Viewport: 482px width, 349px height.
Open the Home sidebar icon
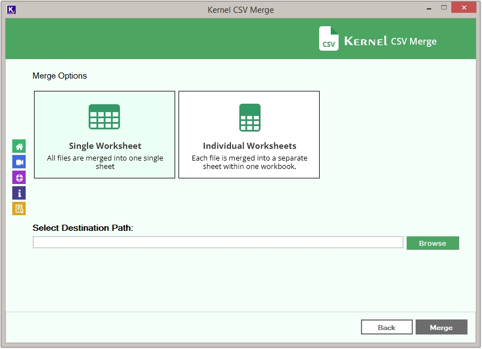(x=19, y=146)
